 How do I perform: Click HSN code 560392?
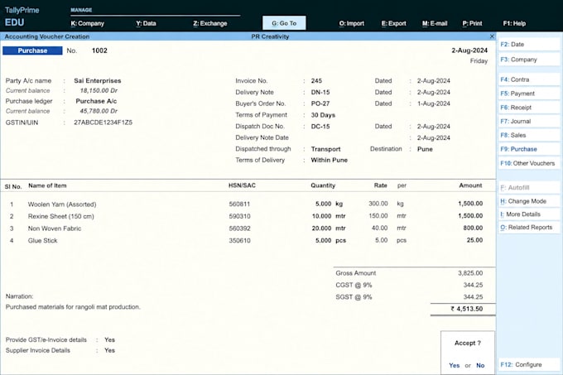239,228
